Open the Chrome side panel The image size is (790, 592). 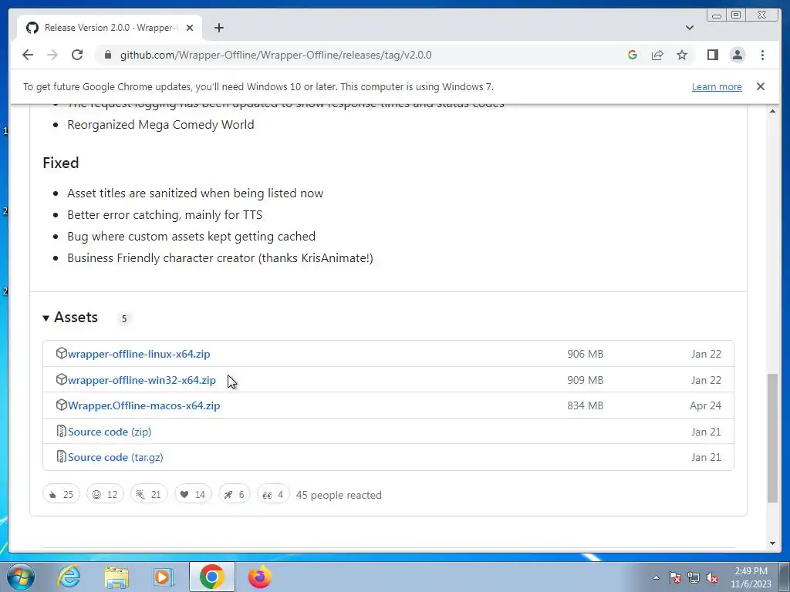[x=712, y=55]
